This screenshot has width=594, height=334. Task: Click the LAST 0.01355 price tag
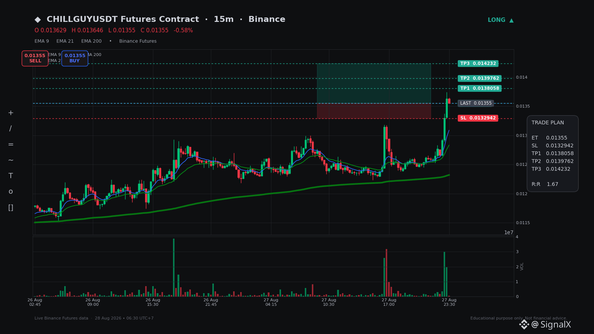coord(476,103)
